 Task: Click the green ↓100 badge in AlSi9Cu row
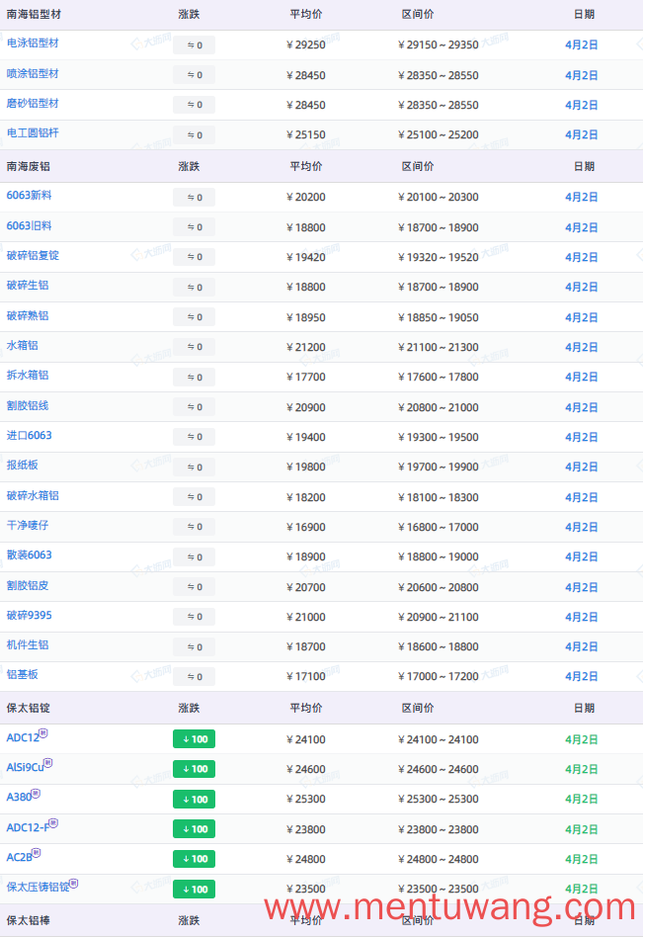[195, 769]
